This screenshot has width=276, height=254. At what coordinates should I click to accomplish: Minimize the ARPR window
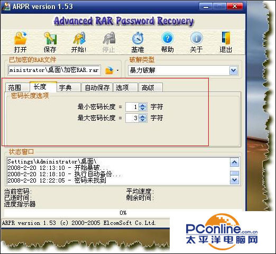click(x=206, y=7)
